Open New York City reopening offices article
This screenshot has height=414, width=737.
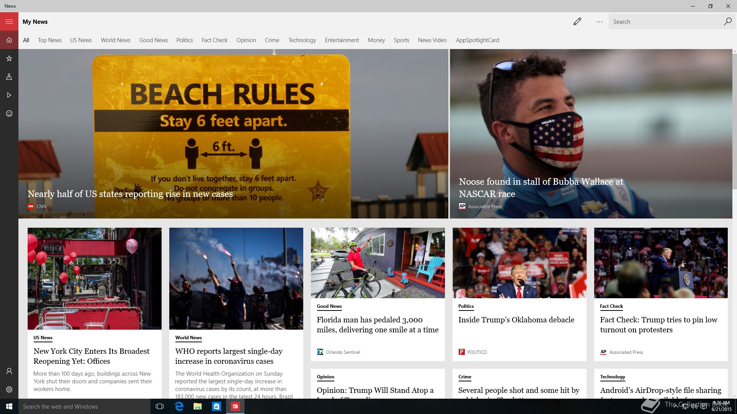(91, 356)
